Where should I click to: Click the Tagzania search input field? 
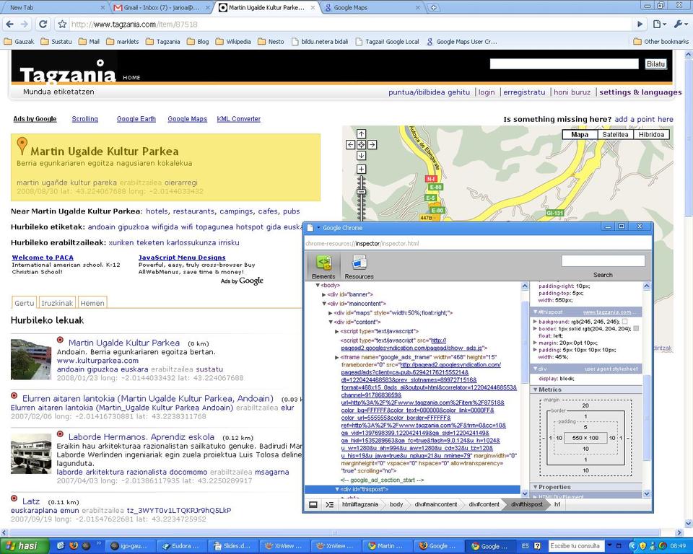pos(564,64)
